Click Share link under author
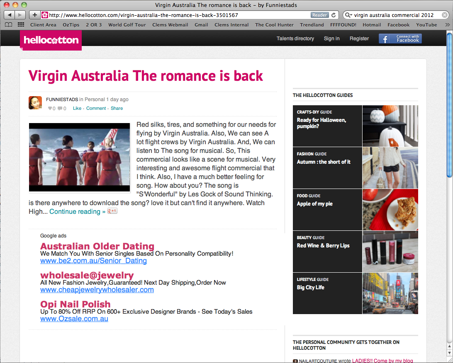Viewport: 453px width, 363px height. 117,108
